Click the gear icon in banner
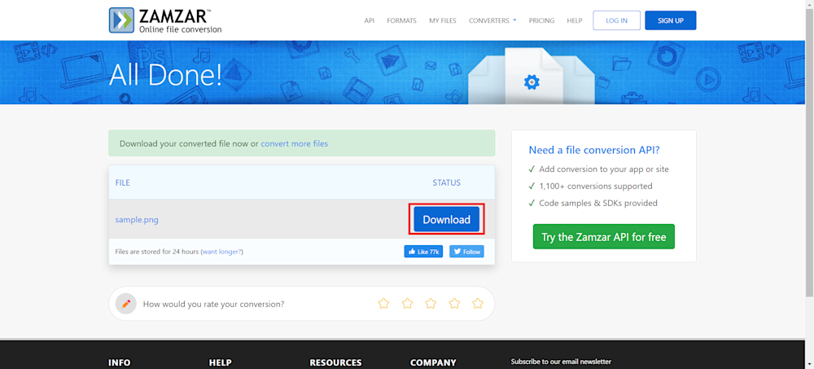The height and width of the screenshot is (369, 814). (532, 82)
